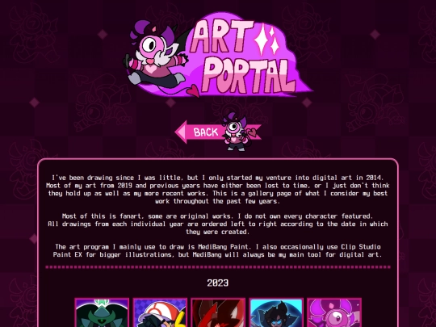436x327 pixels.
Task: Click the heart-shaped tail tip on the logo
Action: click(193, 90)
